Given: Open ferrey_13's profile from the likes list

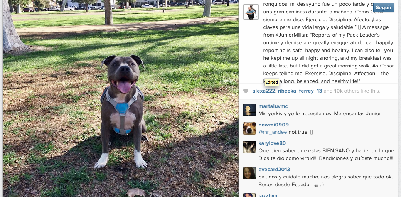Looking at the screenshot, I should (310, 91).
